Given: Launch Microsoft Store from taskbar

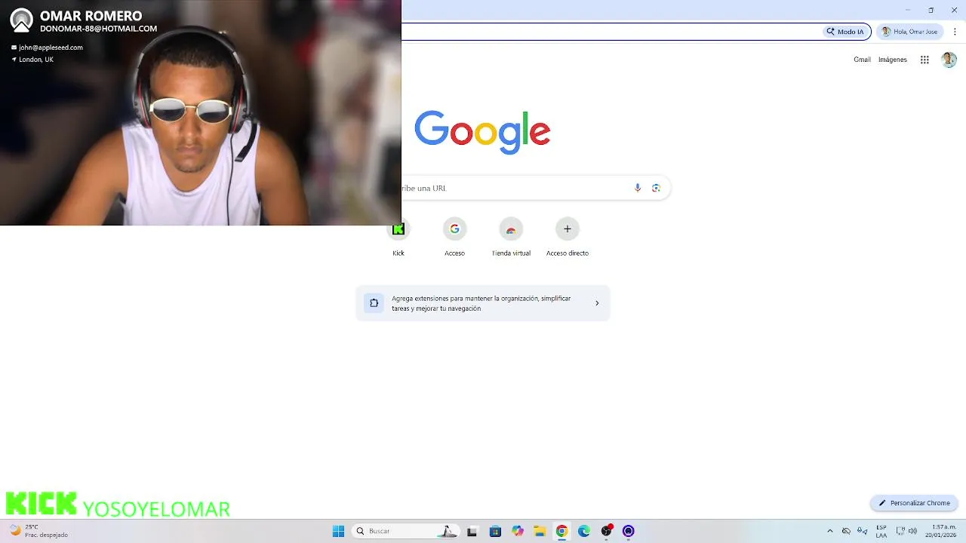Looking at the screenshot, I should point(495,531).
